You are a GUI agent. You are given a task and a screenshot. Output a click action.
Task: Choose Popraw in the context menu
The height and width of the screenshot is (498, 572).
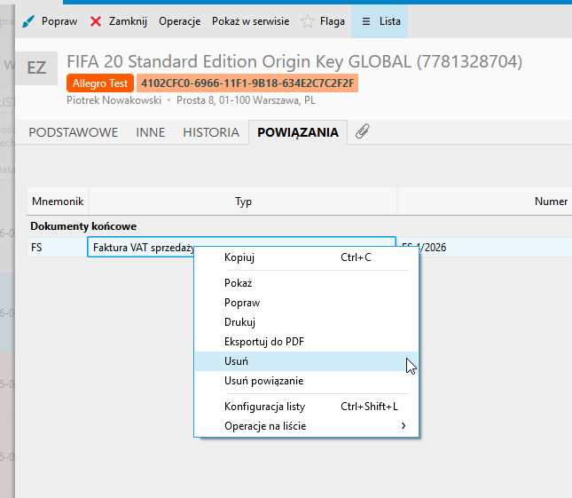[x=306, y=303]
